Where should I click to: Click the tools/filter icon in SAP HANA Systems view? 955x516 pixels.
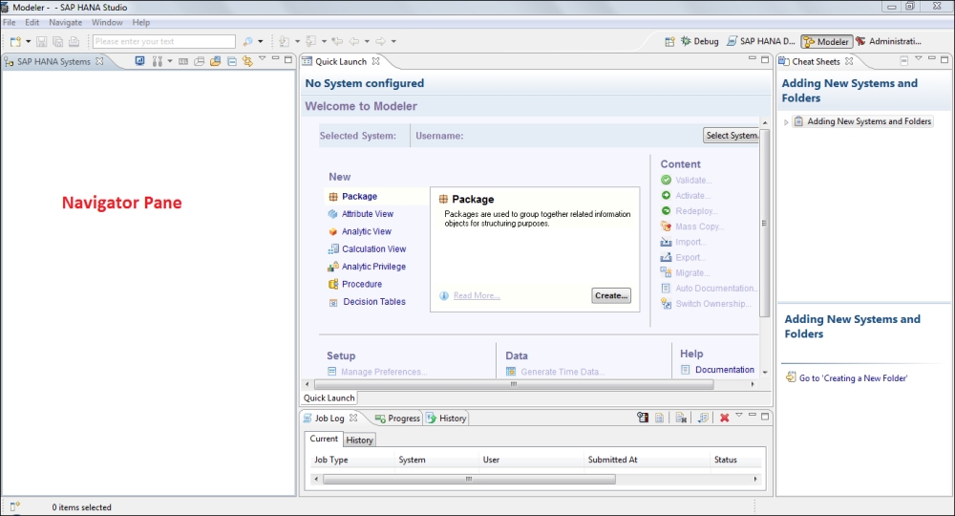pyautogui.click(x=158, y=61)
